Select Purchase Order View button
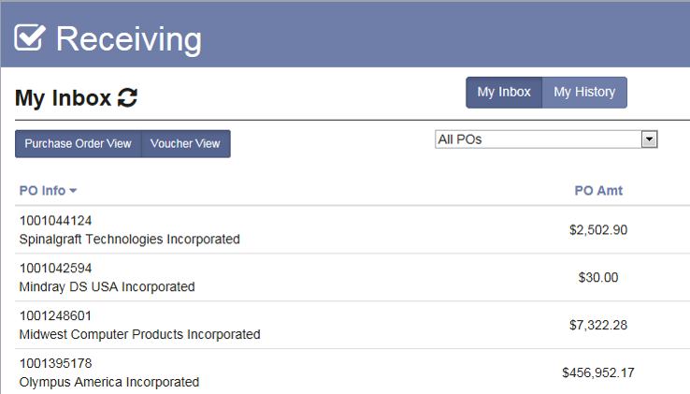 [x=78, y=144]
